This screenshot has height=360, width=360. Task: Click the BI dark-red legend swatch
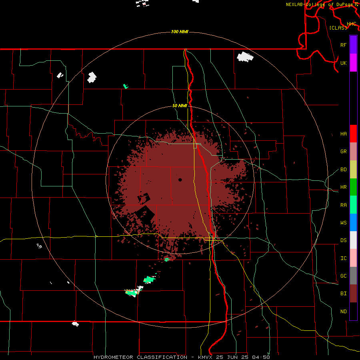pyautogui.click(x=353, y=294)
